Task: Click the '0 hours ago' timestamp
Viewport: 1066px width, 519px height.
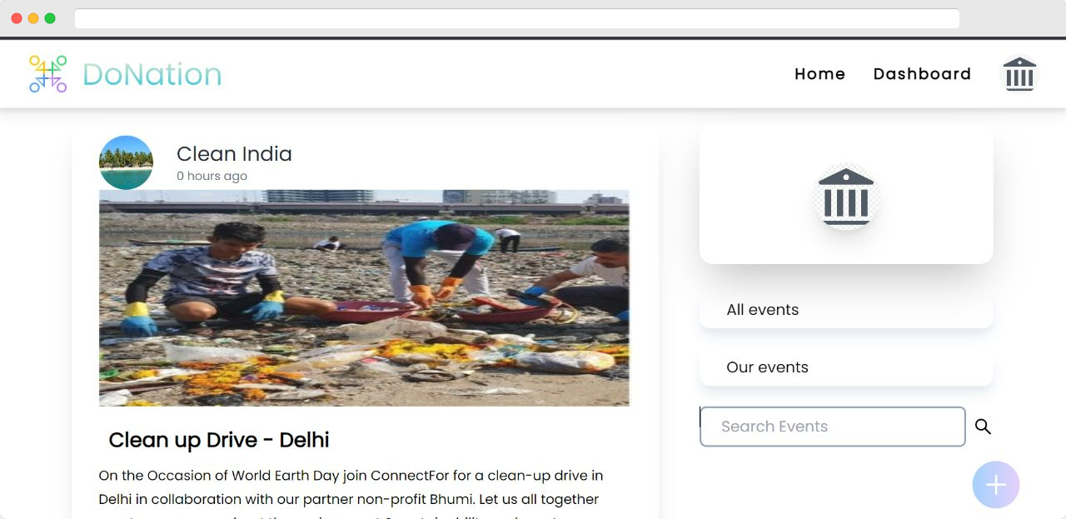Action: 212,176
